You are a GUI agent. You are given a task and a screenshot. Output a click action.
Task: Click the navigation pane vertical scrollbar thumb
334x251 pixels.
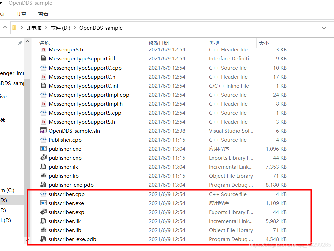(x=27, y=157)
